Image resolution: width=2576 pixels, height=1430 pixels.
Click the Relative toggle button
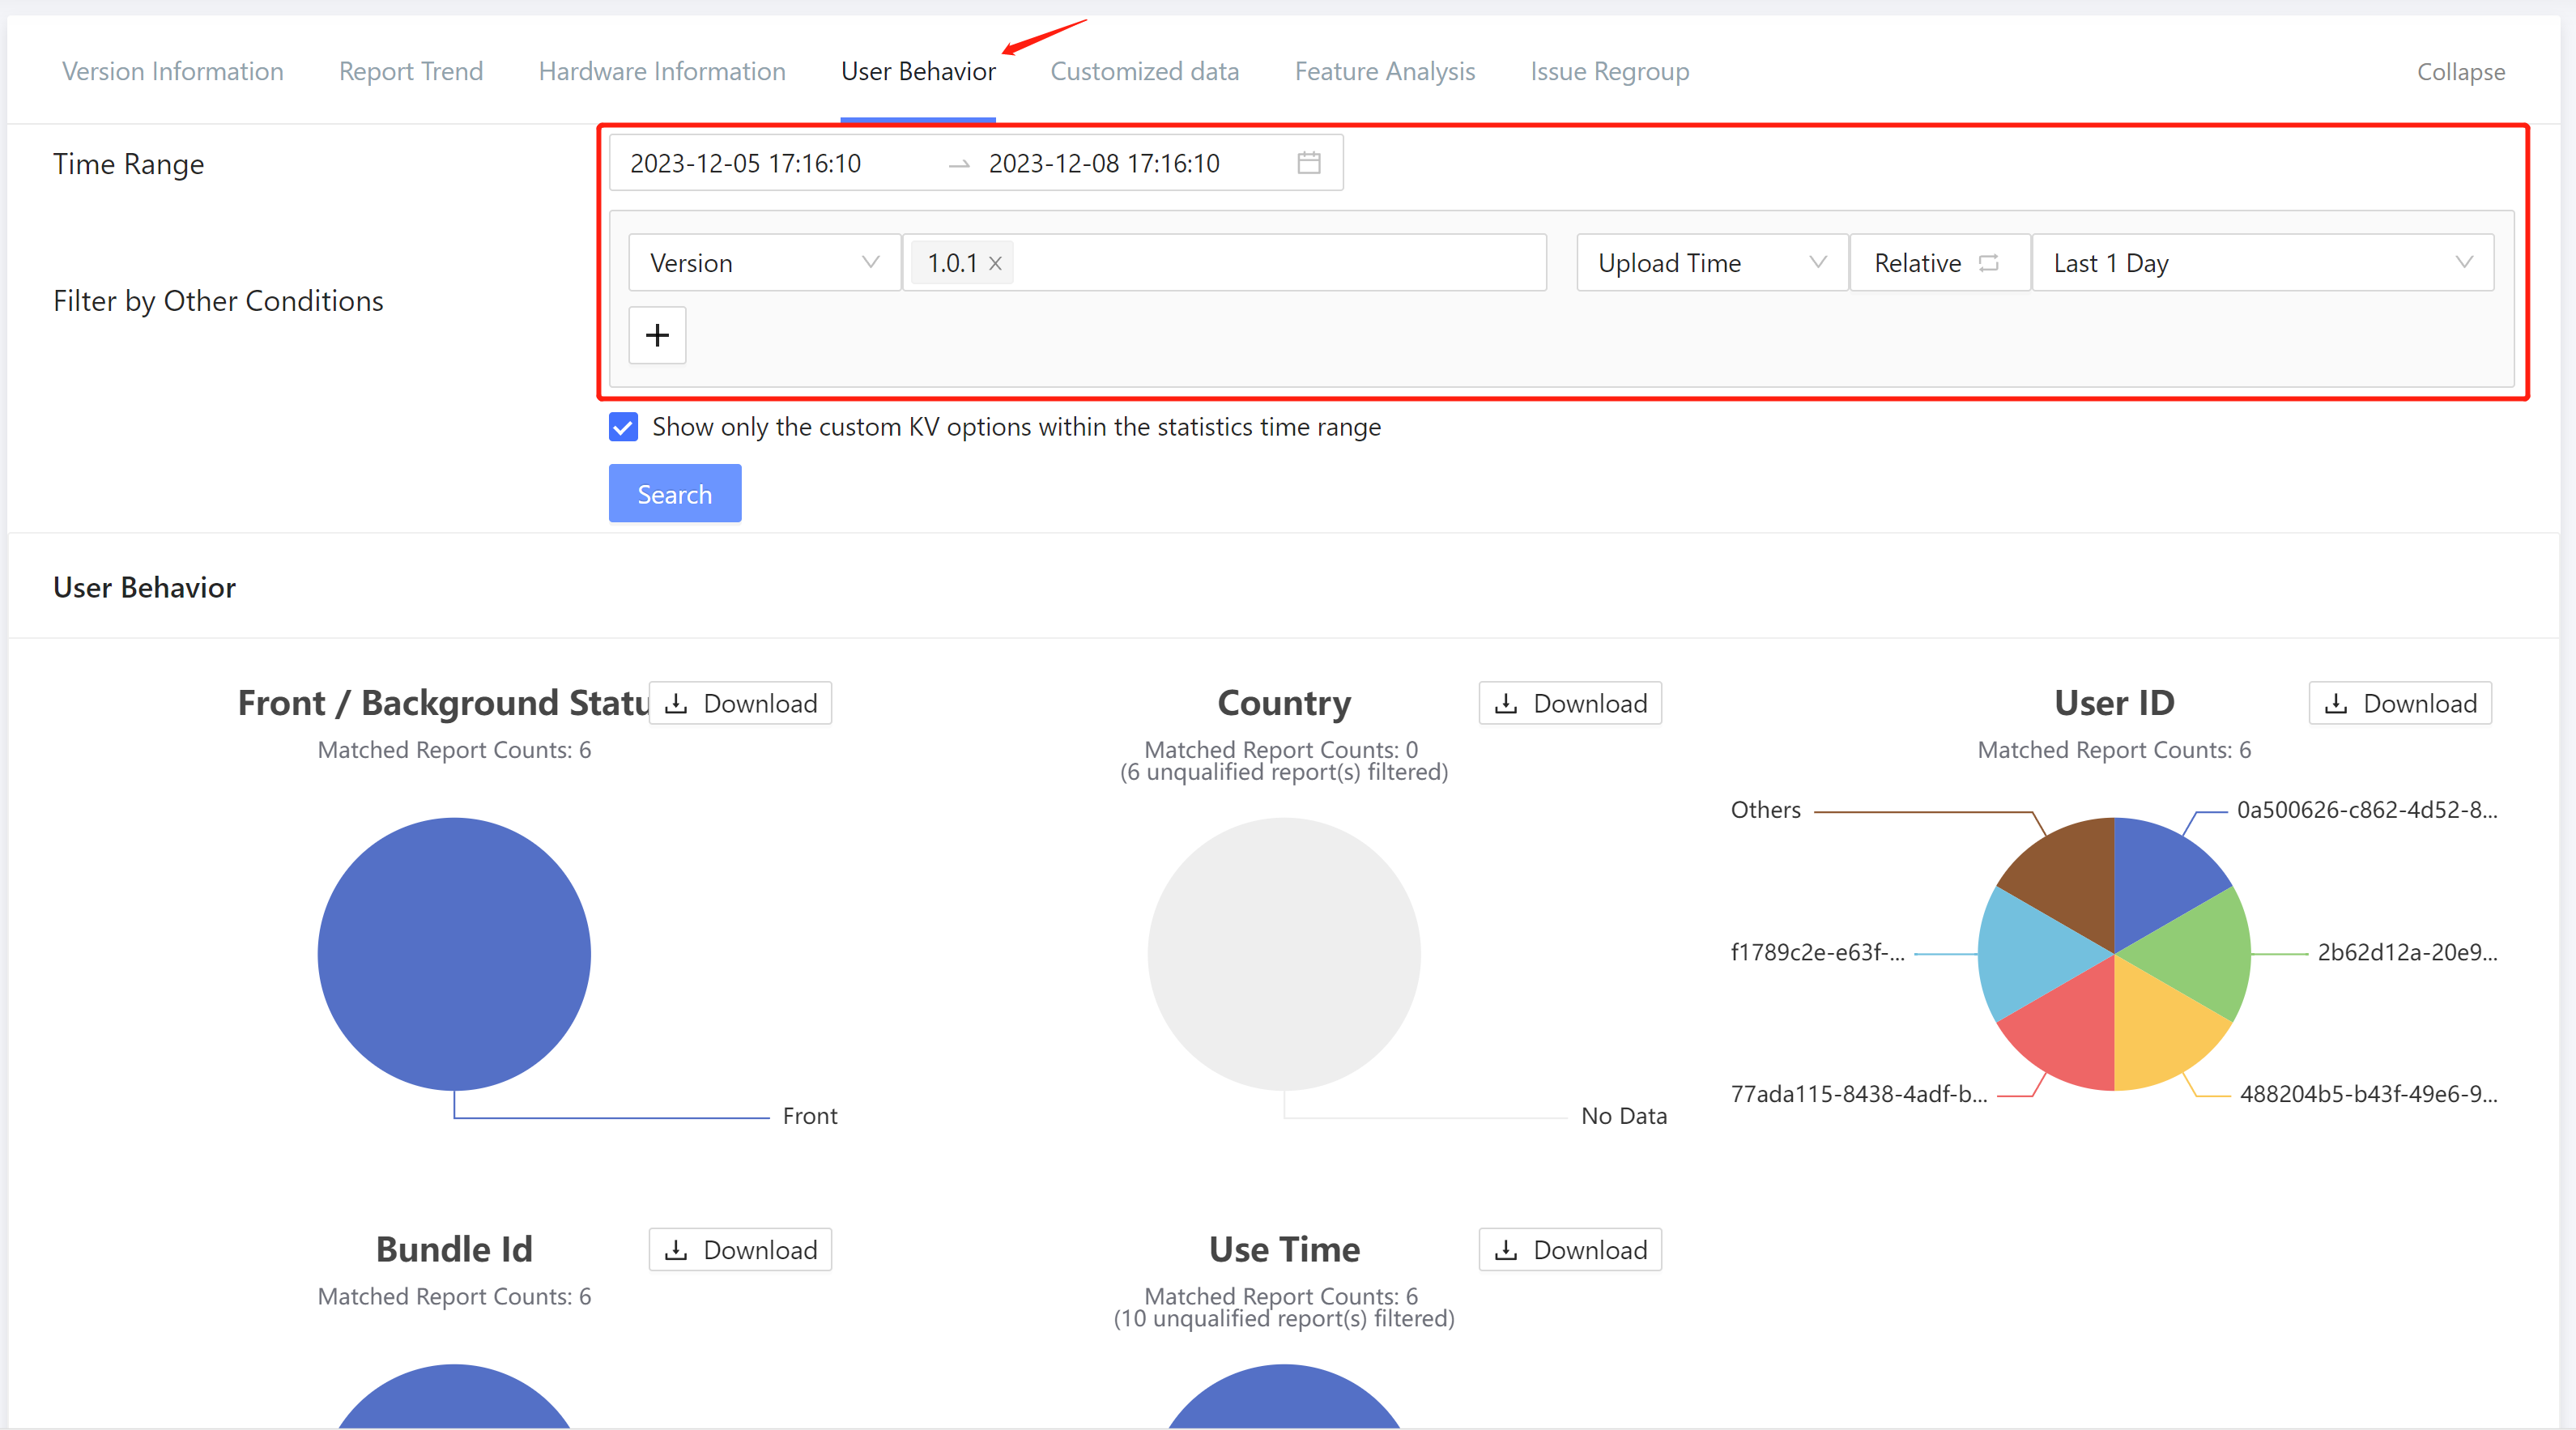[1940, 263]
